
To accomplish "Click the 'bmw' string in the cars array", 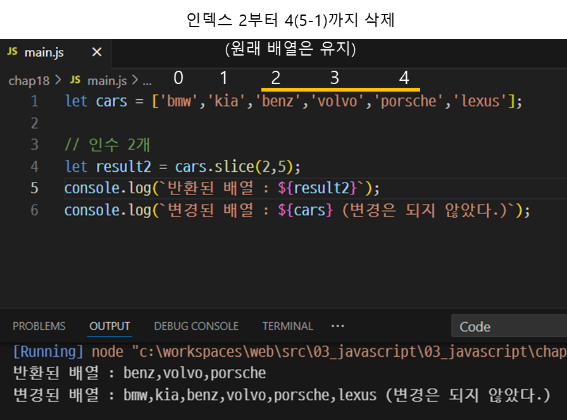I will [178, 101].
